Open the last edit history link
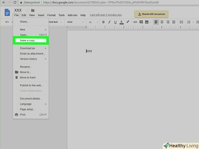Screen dimensions: 199x149 pyautogui.click(x=106, y=15)
